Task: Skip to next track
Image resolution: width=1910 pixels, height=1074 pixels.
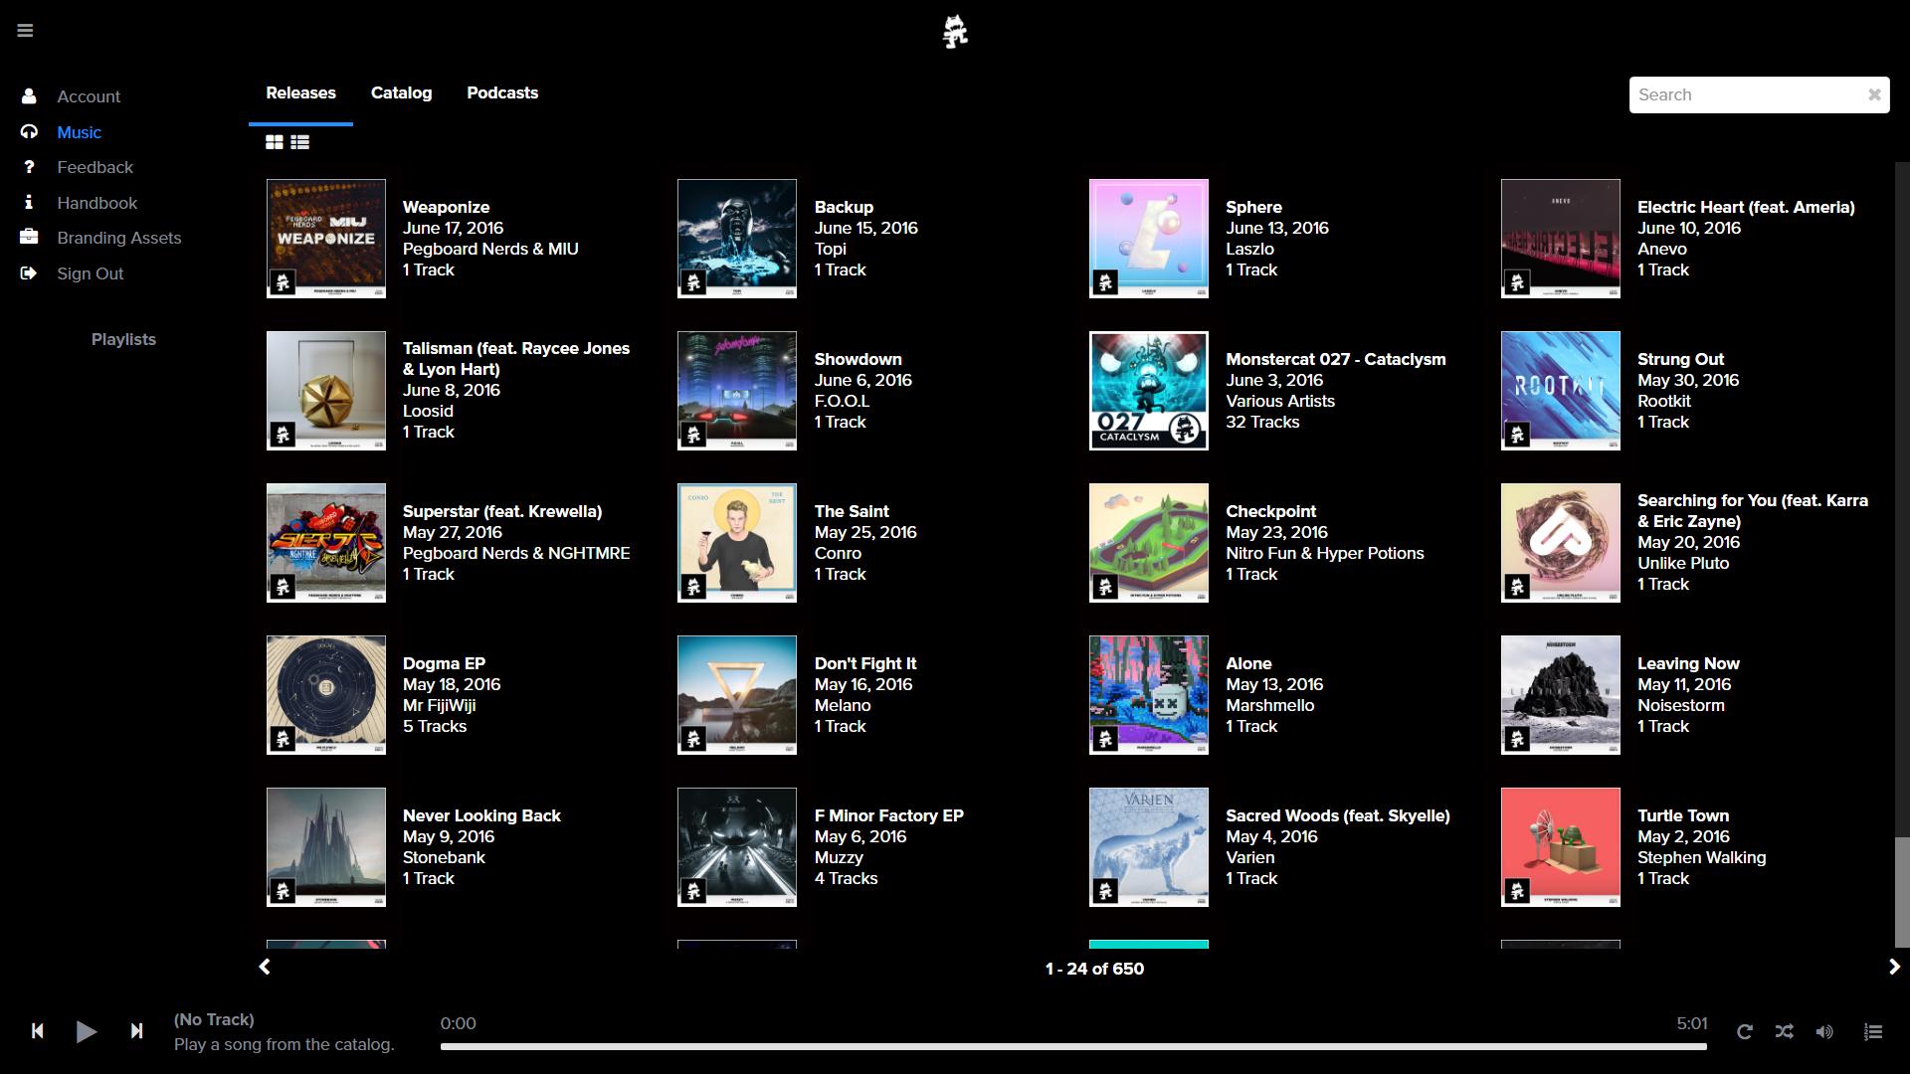Action: pyautogui.click(x=136, y=1031)
